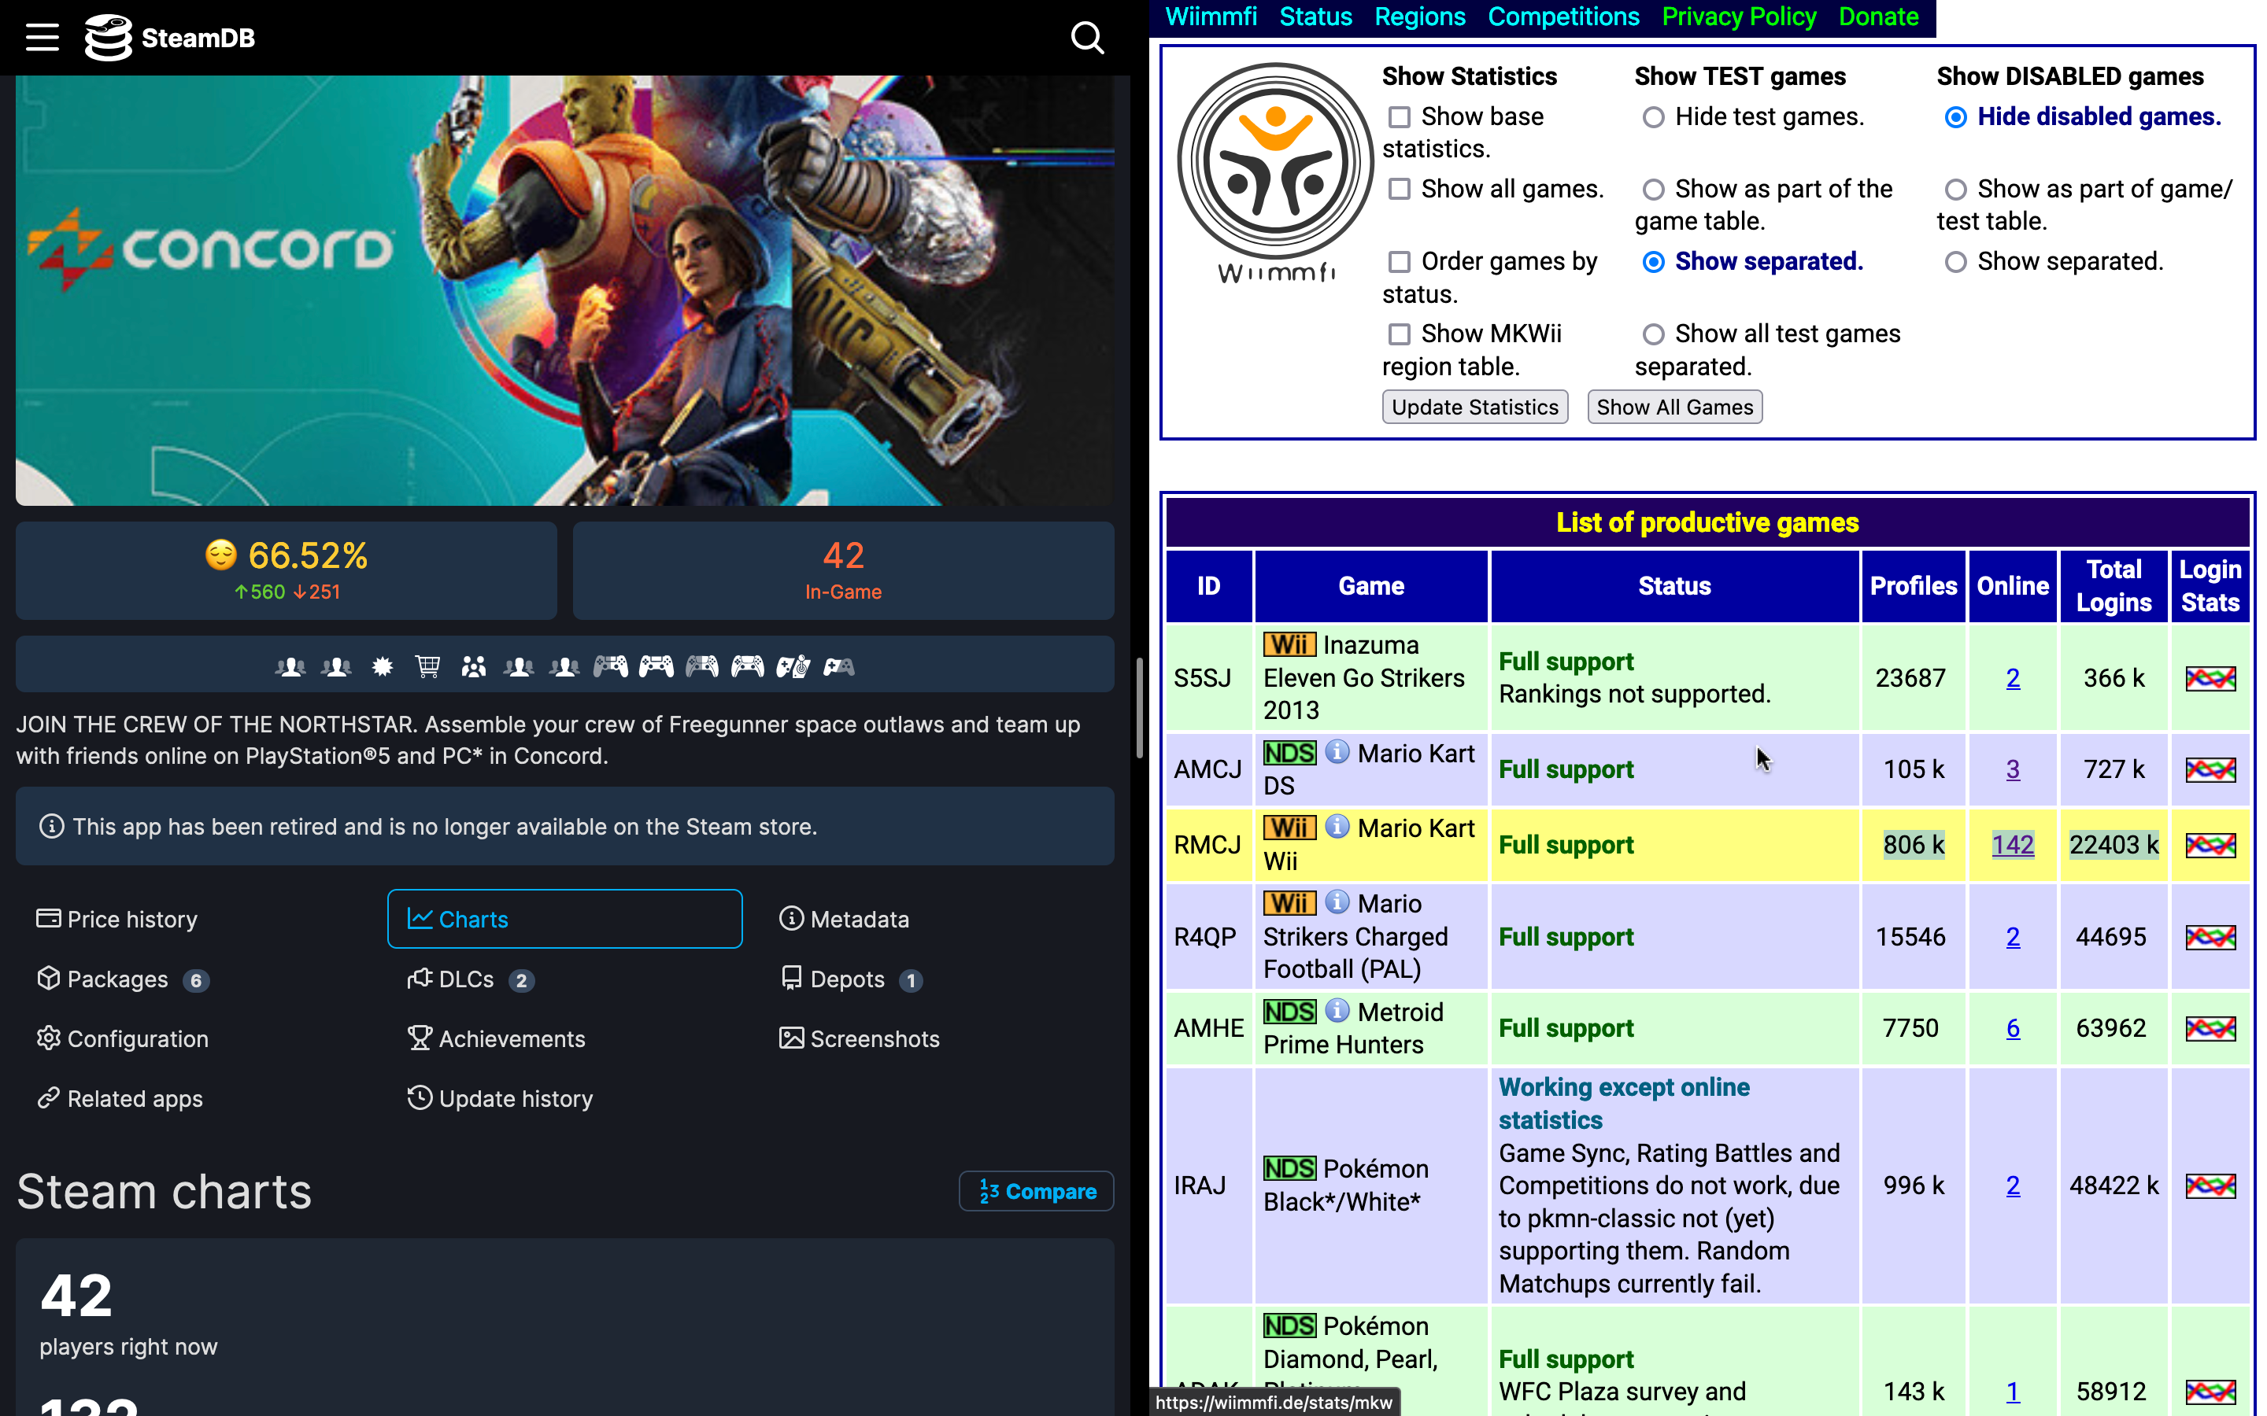The height and width of the screenshot is (1416, 2267).
Task: Tick the Show all games checkbox
Action: click(x=1399, y=189)
